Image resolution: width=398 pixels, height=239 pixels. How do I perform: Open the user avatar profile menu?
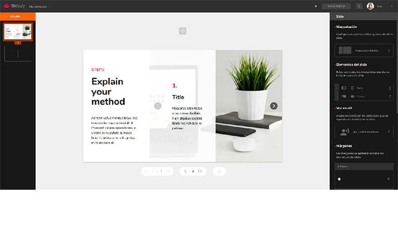pyautogui.click(x=370, y=6)
